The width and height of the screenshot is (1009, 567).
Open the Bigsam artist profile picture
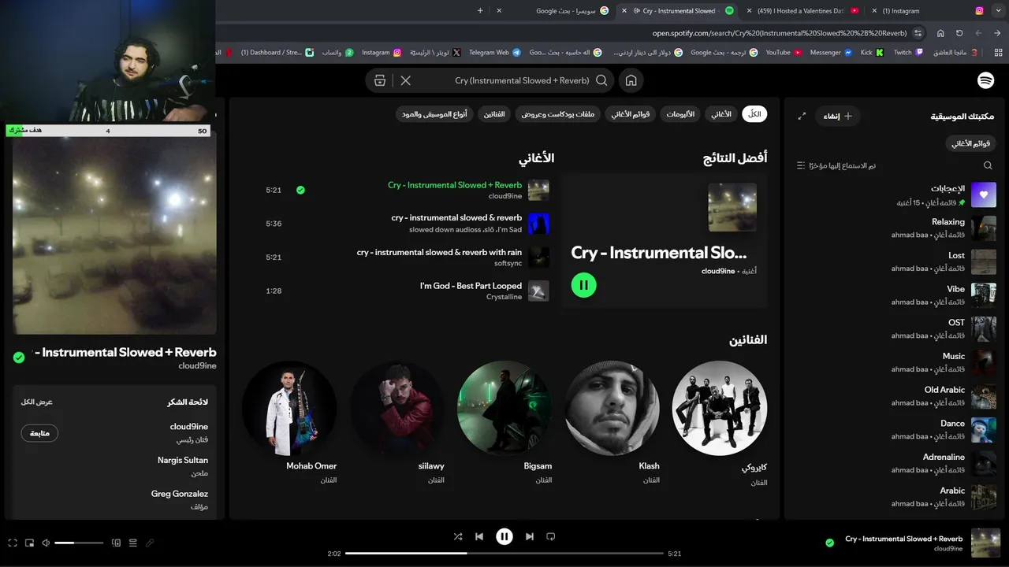point(504,408)
